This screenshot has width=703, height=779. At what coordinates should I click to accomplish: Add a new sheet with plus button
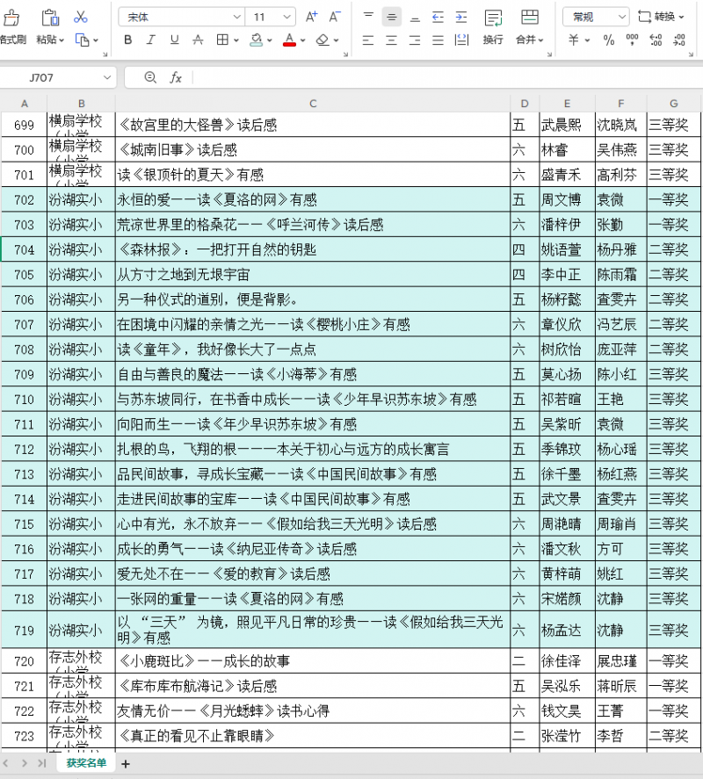[126, 764]
